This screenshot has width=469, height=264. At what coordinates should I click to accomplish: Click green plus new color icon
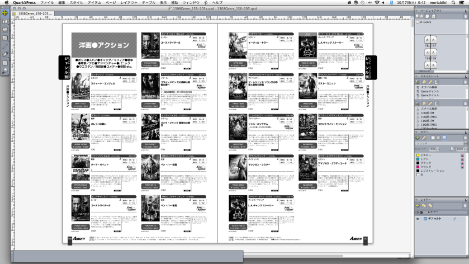(x=418, y=138)
